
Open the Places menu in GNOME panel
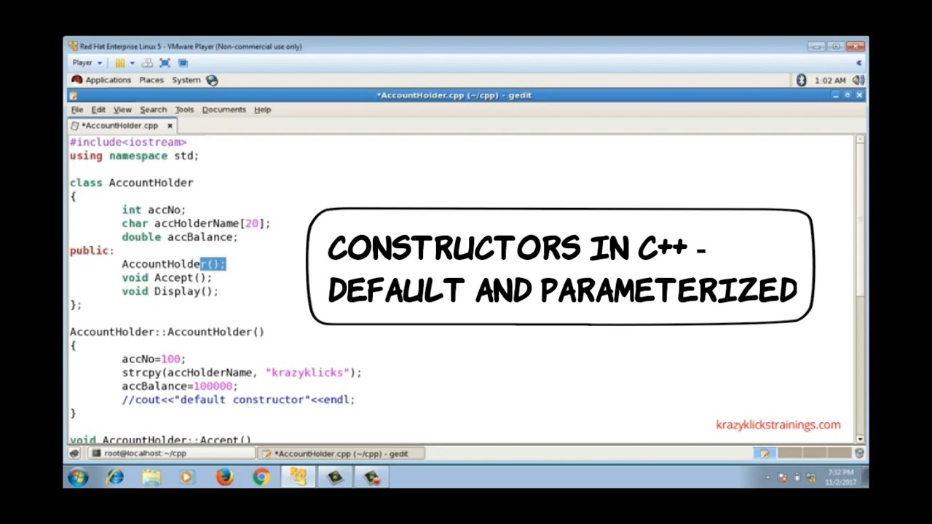pyautogui.click(x=151, y=80)
